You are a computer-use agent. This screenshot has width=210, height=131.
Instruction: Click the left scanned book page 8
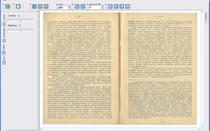pyautogui.click(x=82, y=68)
